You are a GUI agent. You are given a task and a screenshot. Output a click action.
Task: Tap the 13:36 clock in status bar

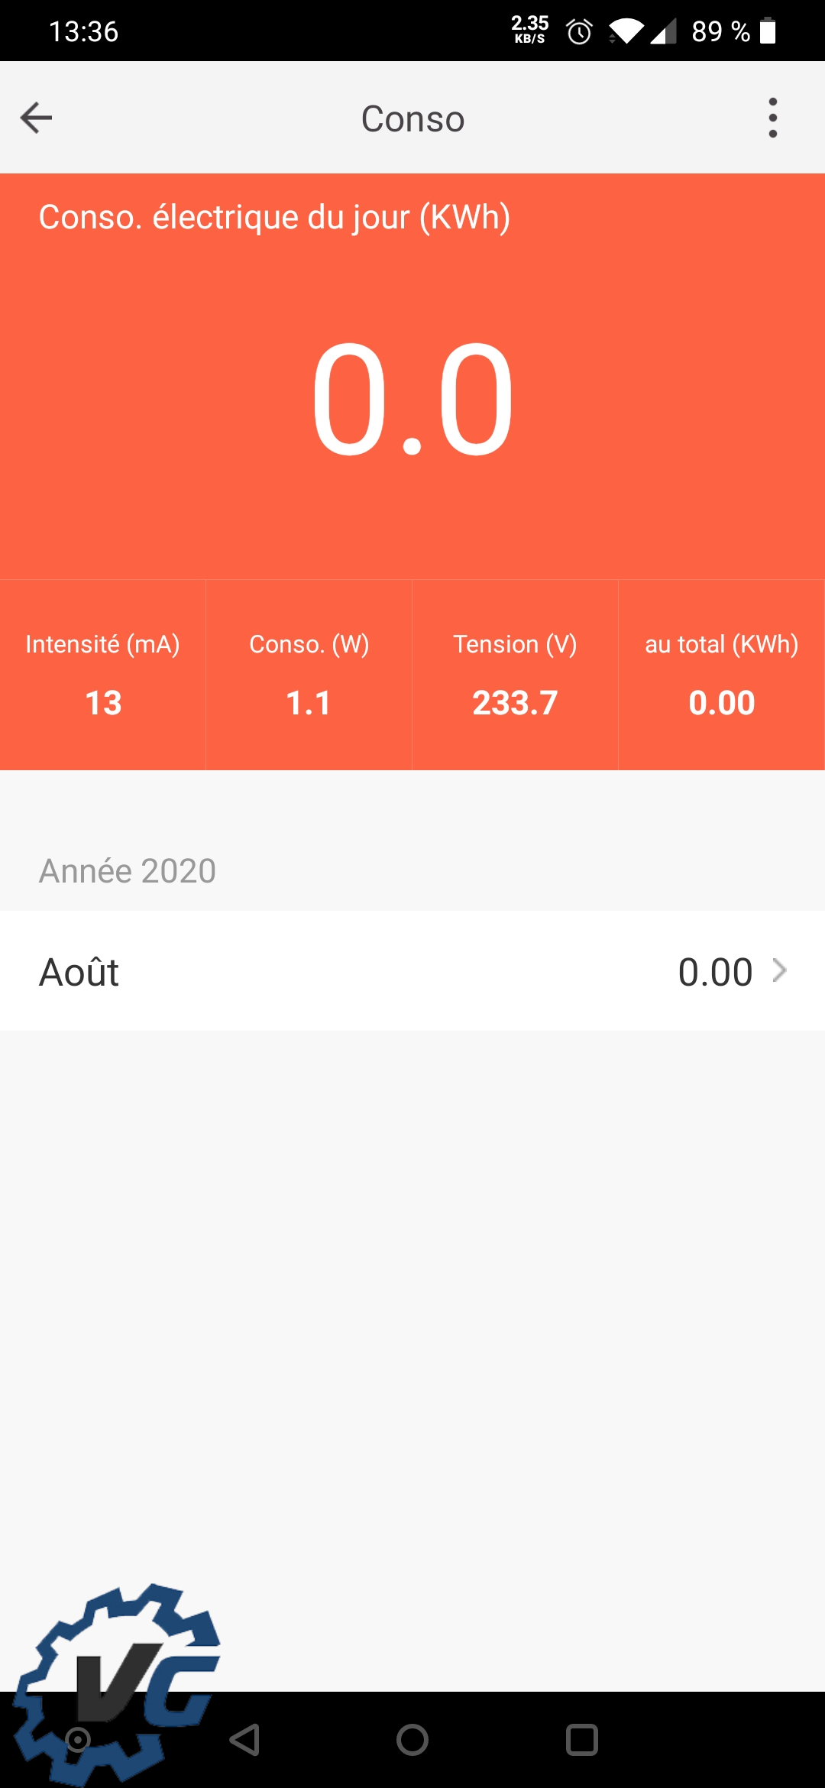tap(83, 32)
